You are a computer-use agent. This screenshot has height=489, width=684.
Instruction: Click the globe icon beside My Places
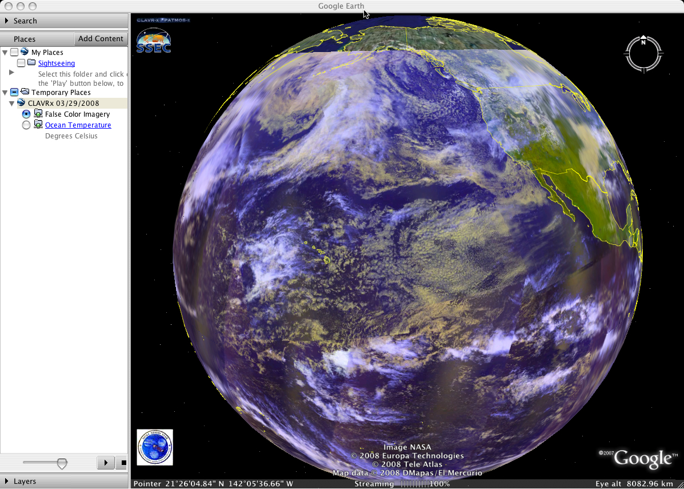(x=25, y=52)
